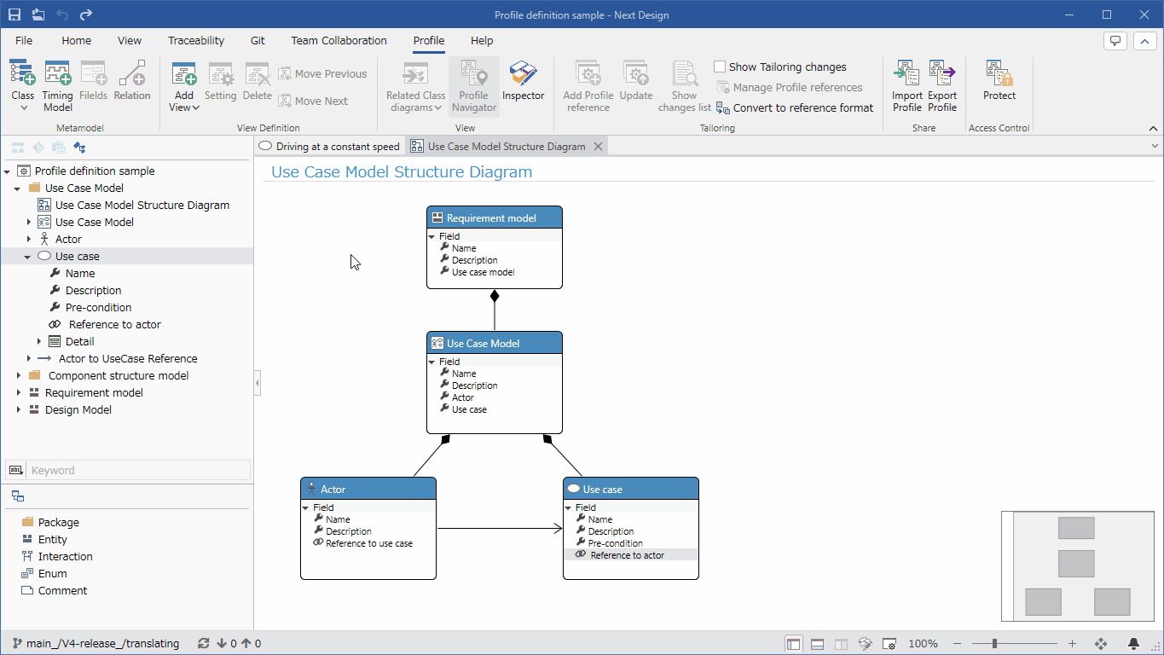Open the Help ribbon tab
1164x655 pixels.
tap(482, 40)
